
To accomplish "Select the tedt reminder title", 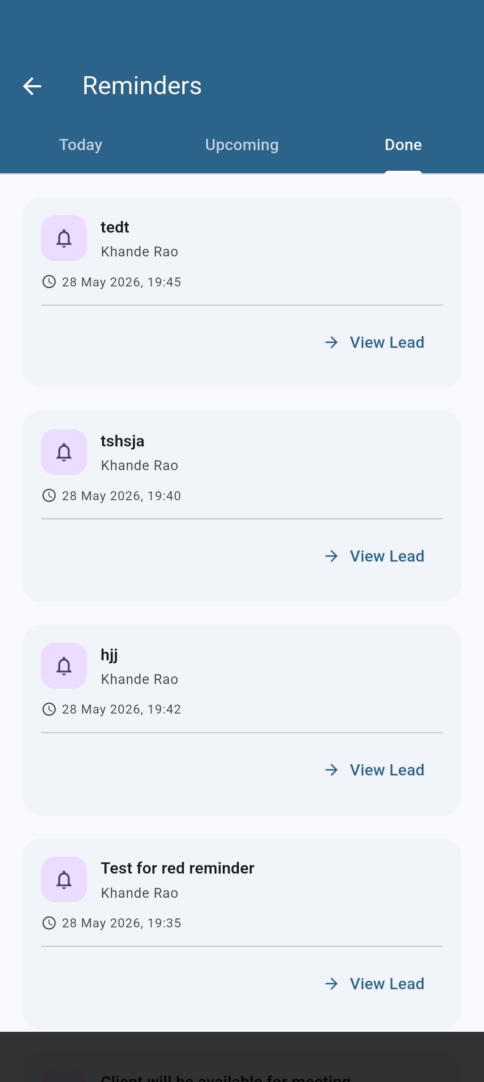I will pos(115,227).
